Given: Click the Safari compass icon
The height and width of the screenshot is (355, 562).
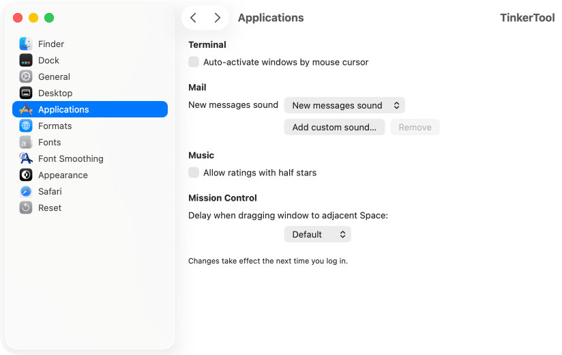Looking at the screenshot, I should 26,191.
